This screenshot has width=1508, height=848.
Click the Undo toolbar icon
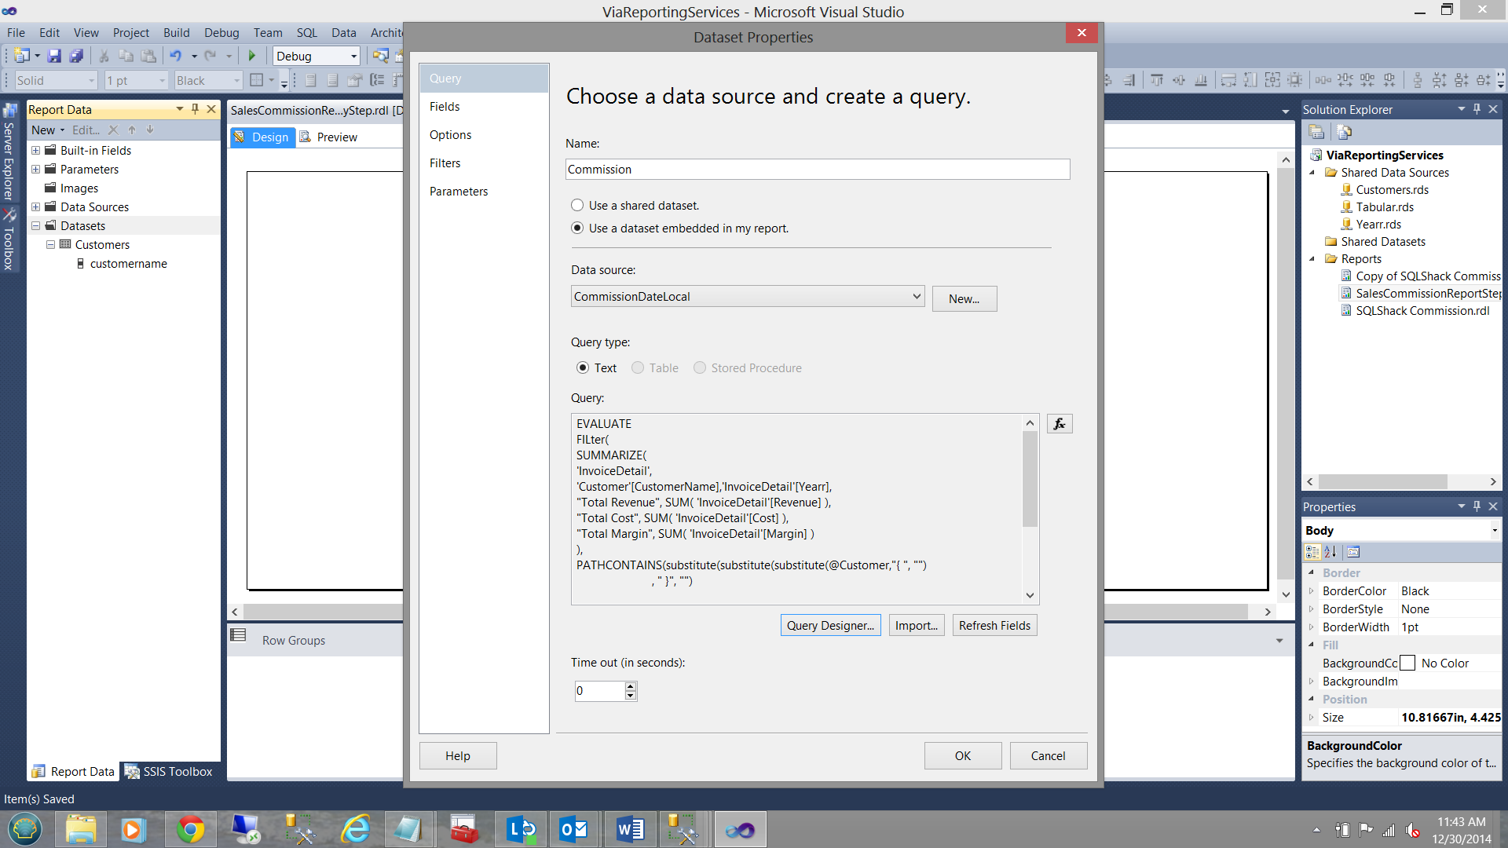click(175, 56)
